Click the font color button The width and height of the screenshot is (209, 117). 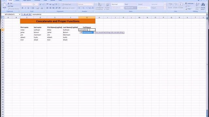tap(42, 8)
